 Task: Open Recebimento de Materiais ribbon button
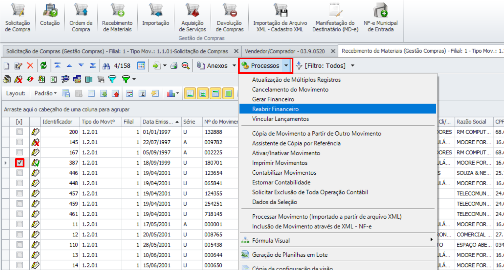click(x=117, y=18)
